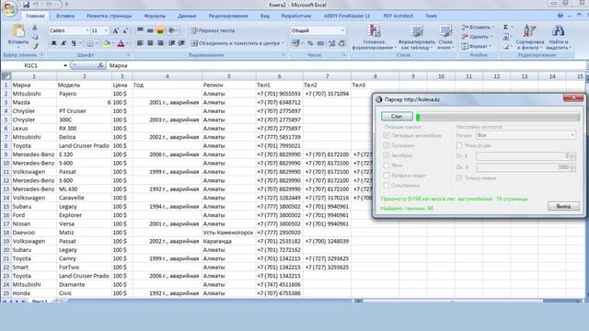Save the workbook from the quick access toolbar
The height and width of the screenshot is (331, 589).
[x=26, y=5]
